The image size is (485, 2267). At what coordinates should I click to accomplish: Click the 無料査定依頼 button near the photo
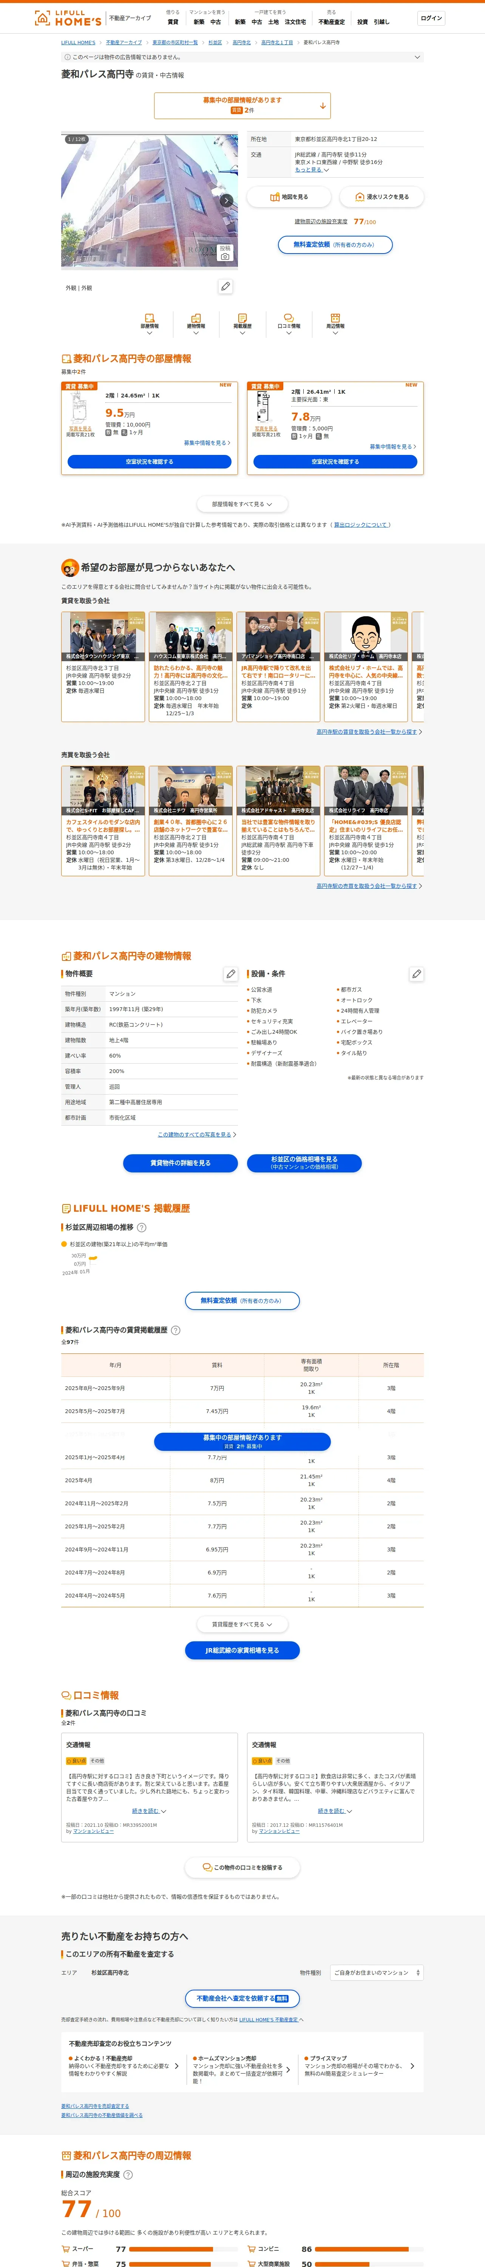pos(335,245)
